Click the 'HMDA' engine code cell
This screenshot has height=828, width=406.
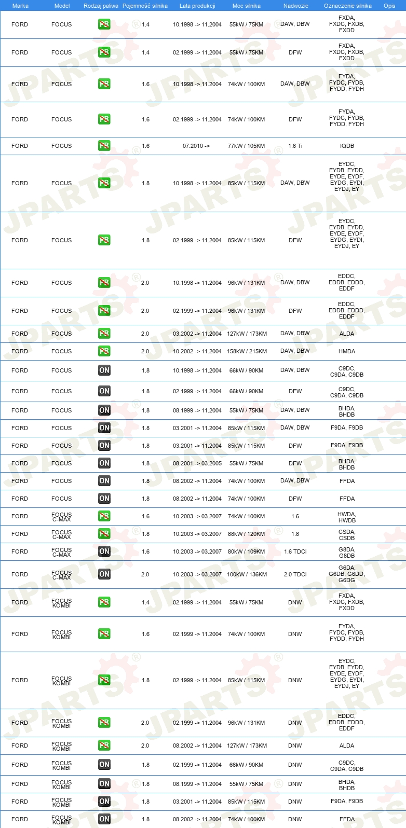[x=347, y=351]
